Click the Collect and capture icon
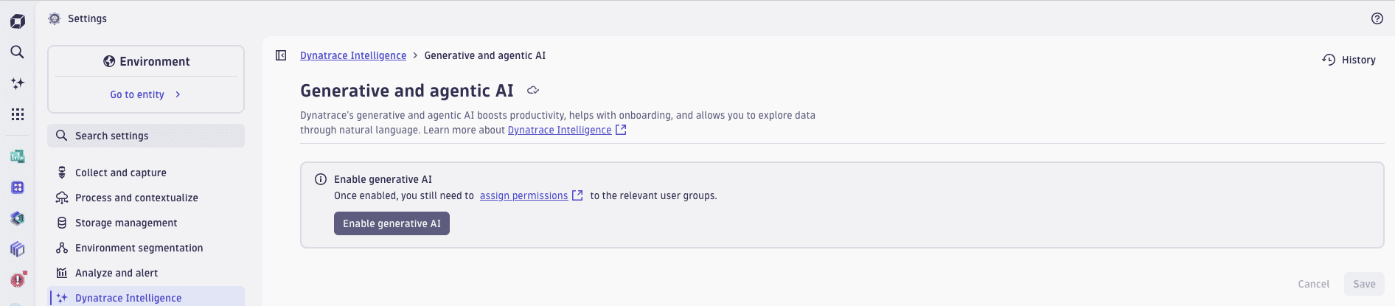This screenshot has width=1395, height=306. 62,173
